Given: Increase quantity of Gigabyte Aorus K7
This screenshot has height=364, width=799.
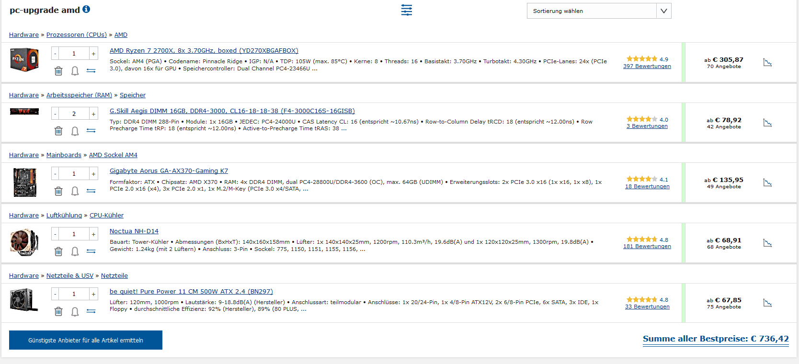Looking at the screenshot, I should tap(93, 174).
